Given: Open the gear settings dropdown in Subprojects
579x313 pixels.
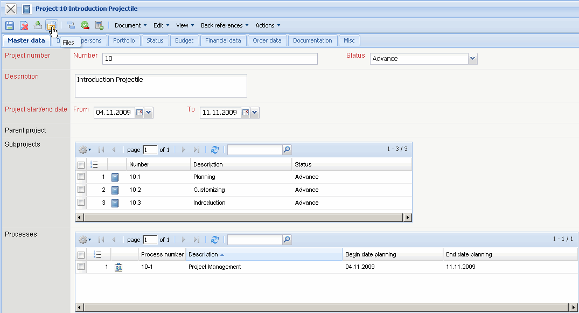Looking at the screenshot, I should (85, 150).
